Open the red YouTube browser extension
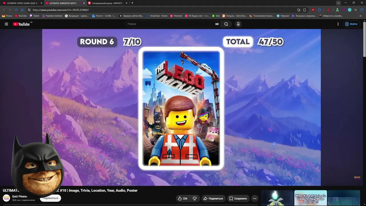366x206 pixels. pos(313,10)
